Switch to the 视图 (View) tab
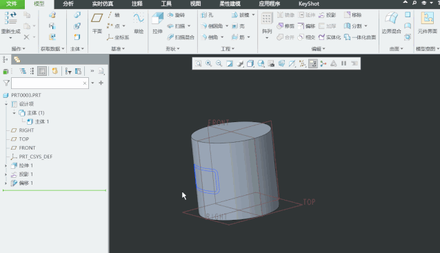This screenshot has height=253, width=440. click(195, 4)
